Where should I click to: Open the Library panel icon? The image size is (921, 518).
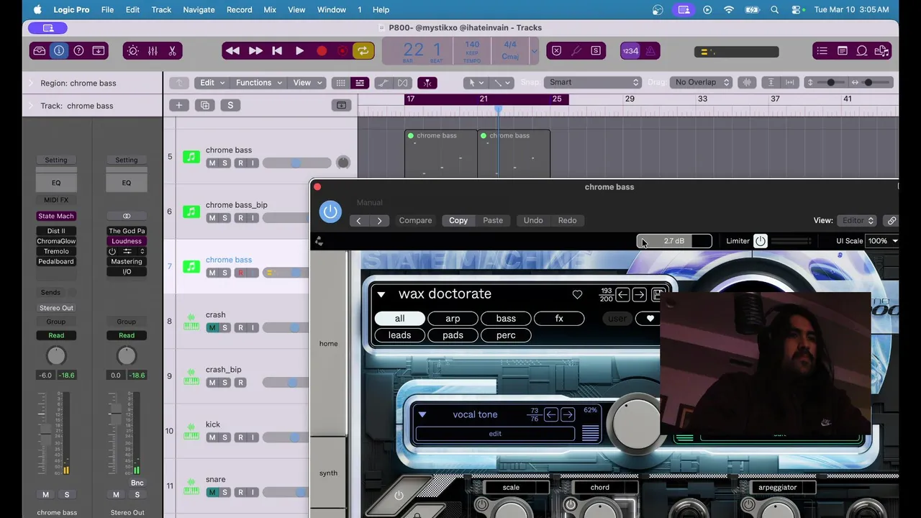point(40,51)
